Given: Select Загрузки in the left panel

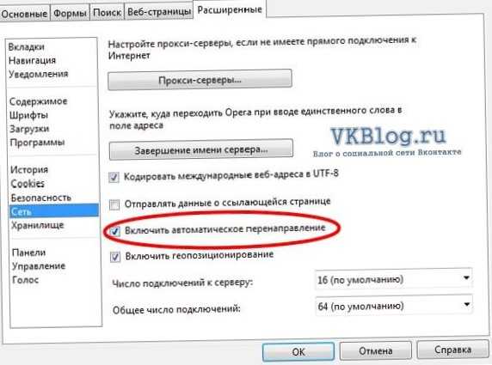Looking at the screenshot, I should click(29, 129).
